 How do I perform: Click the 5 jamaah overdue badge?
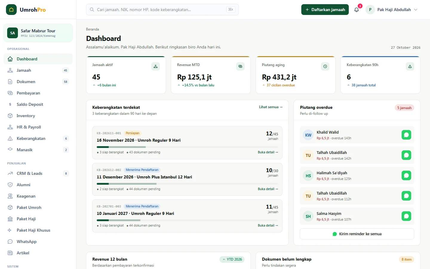pos(404,108)
